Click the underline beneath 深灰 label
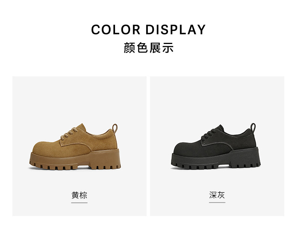Image resolution: width=297 pixels, height=233 pixels. tap(217, 202)
